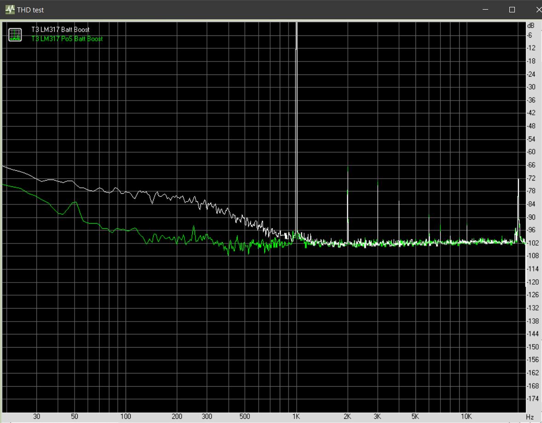Click the 1K frequency axis label
The height and width of the screenshot is (423, 542).
[296, 417]
